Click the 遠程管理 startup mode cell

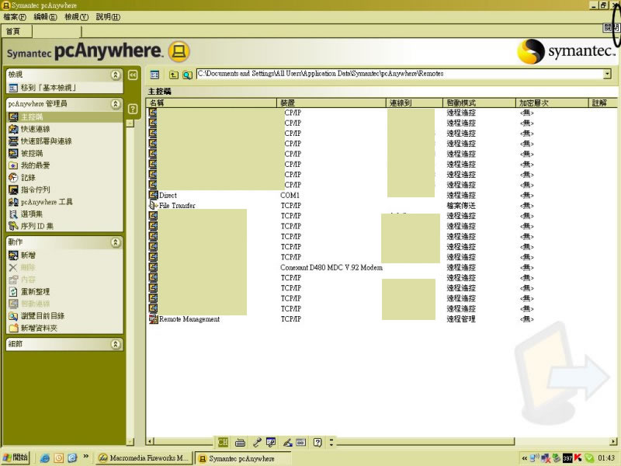point(461,319)
